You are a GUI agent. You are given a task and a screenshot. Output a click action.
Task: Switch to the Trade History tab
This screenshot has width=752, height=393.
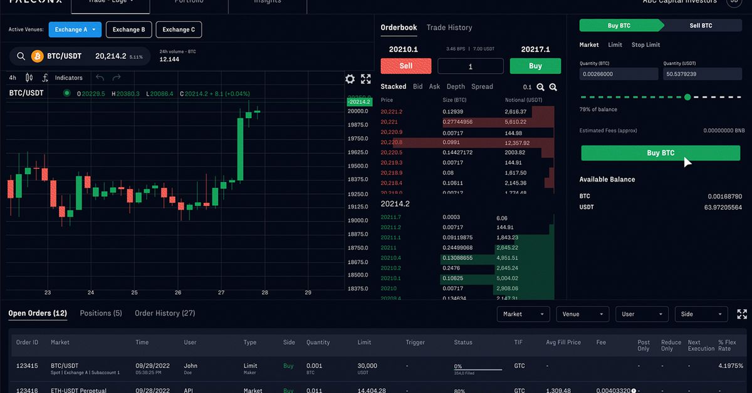point(449,28)
